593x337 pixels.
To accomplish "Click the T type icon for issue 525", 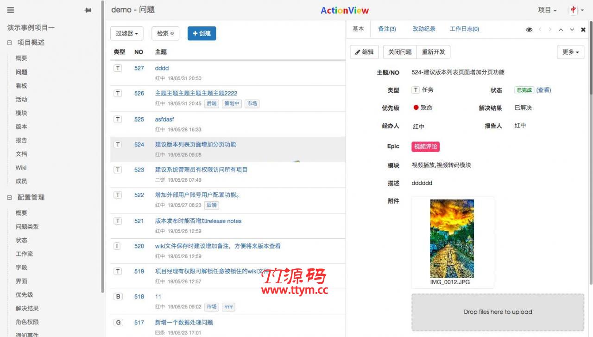I will pos(118,119).
